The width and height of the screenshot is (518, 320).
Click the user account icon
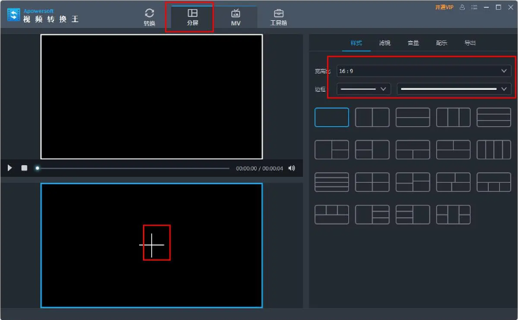tap(462, 7)
